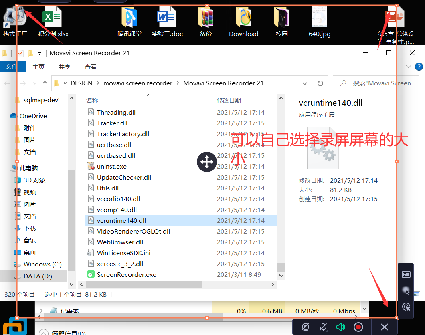
Task: Close the screen recorder capture toolbar
Action: [x=385, y=327]
